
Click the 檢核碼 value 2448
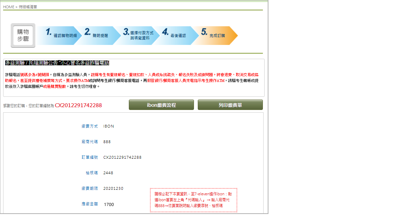point(108,173)
